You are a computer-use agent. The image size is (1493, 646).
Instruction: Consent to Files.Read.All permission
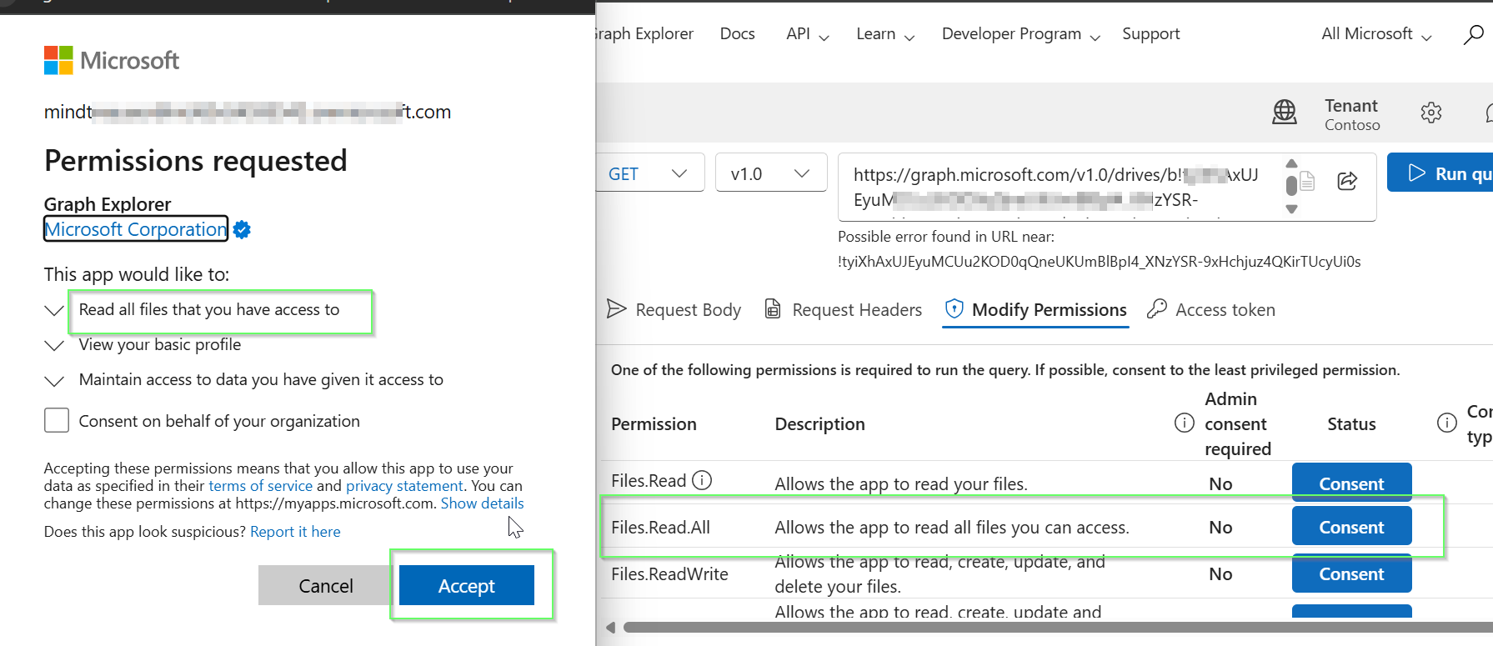click(1351, 527)
